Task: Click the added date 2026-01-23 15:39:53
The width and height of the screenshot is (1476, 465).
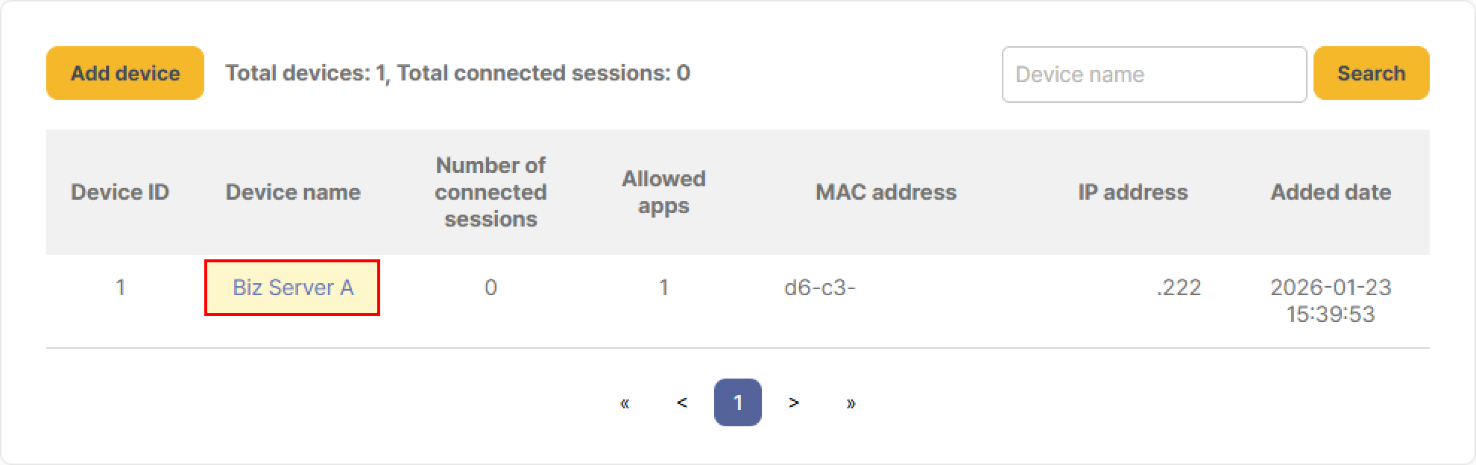Action: click(x=1331, y=300)
